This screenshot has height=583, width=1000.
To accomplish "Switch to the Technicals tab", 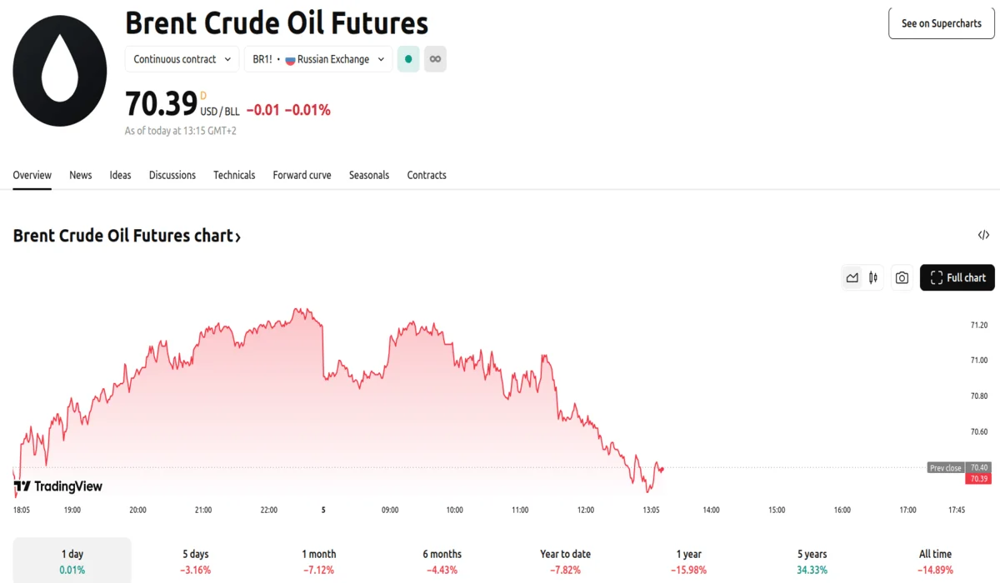I will (x=234, y=175).
